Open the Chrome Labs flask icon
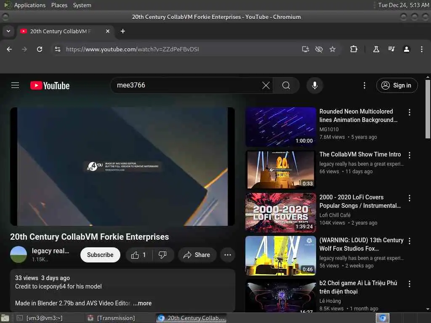The width and height of the screenshot is (431, 323). pos(376,49)
